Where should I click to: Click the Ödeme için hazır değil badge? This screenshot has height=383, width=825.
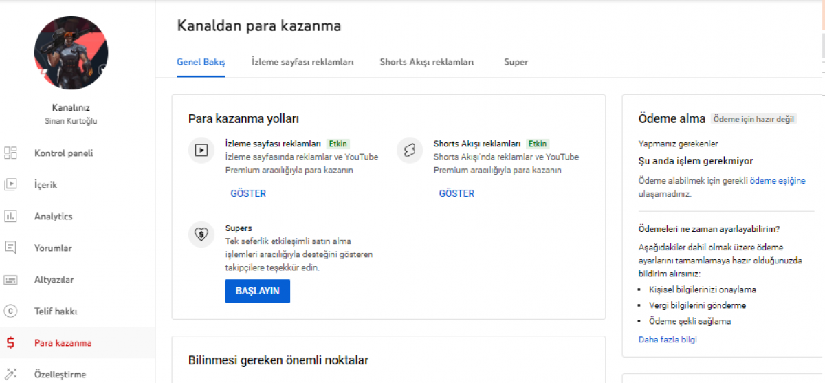point(753,119)
